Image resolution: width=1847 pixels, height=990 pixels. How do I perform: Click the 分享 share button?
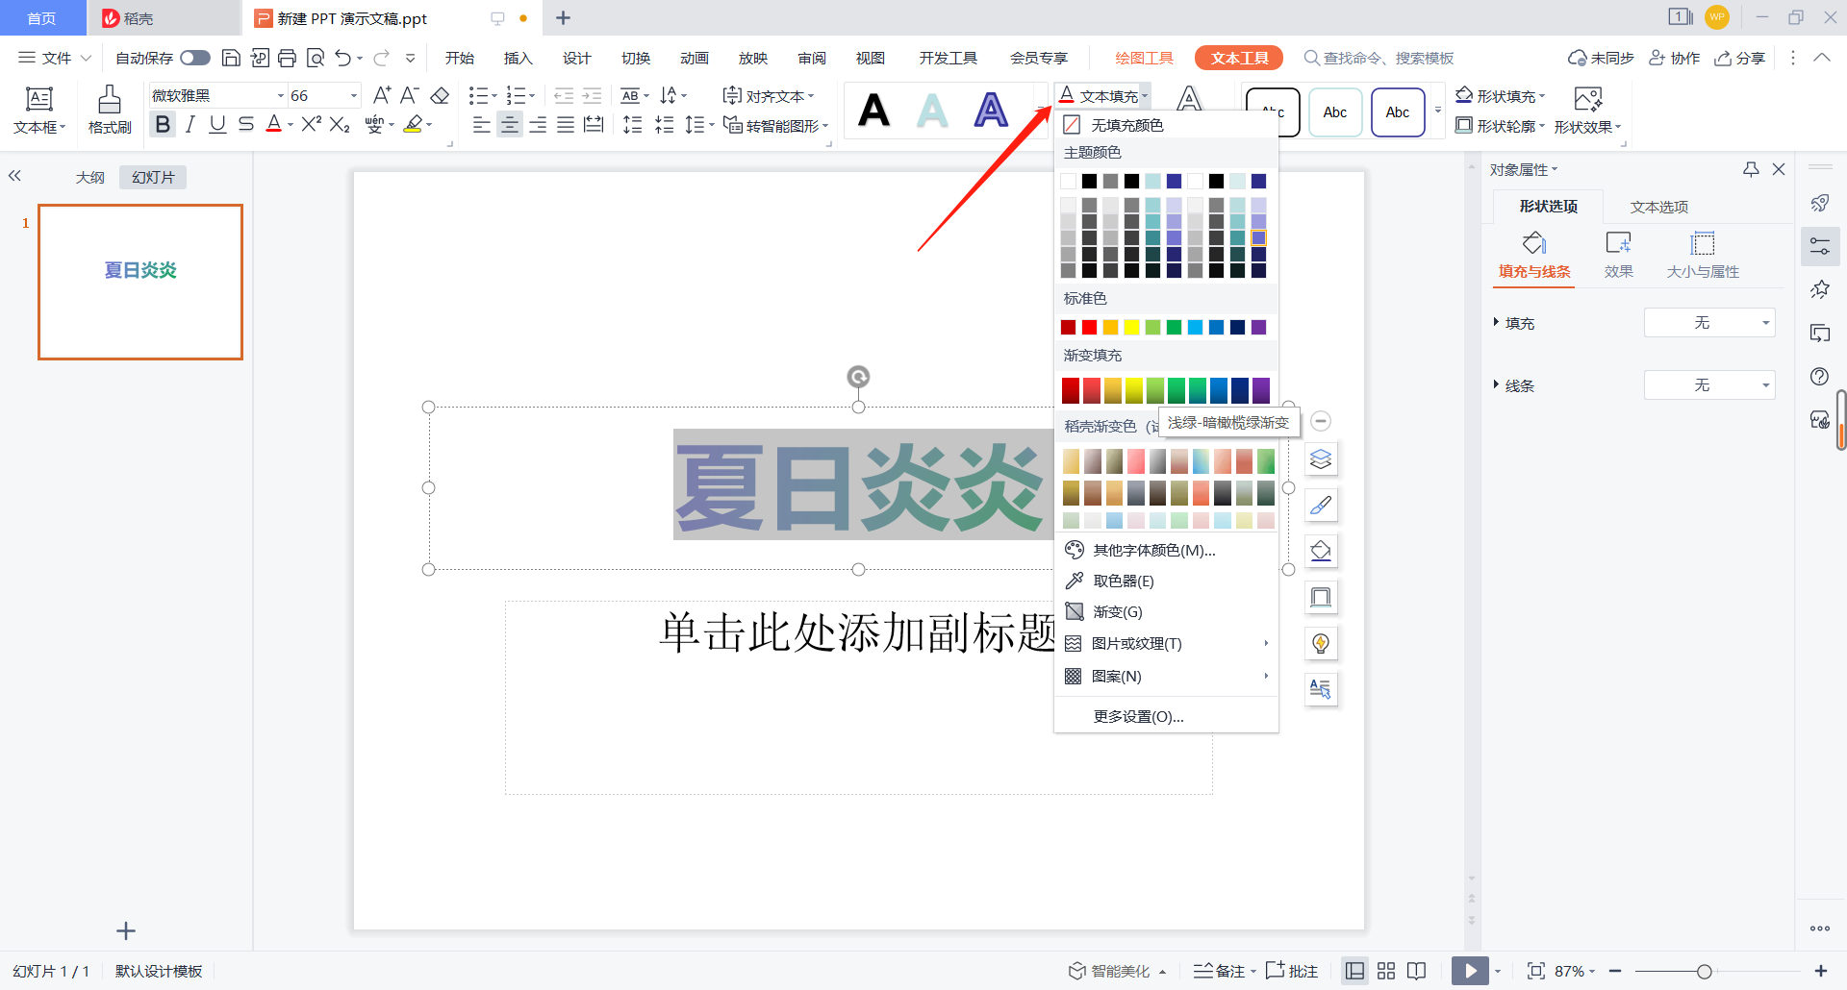1739,58
